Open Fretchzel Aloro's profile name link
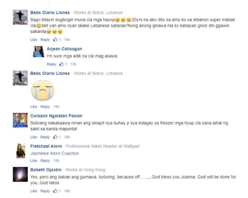 (46, 146)
